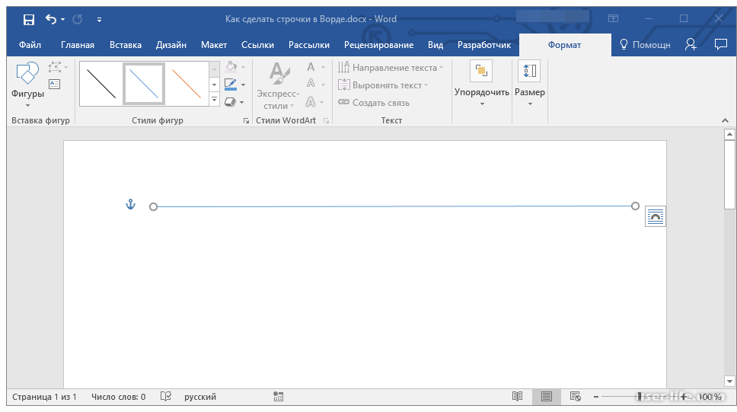
Task: Open the undo history dropdown arrow
Action: [62, 20]
